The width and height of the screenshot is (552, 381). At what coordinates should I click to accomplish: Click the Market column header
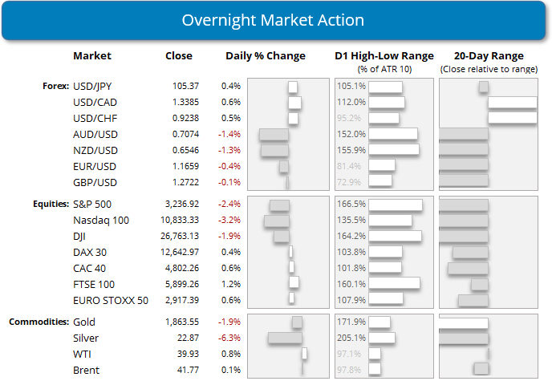[x=92, y=56]
